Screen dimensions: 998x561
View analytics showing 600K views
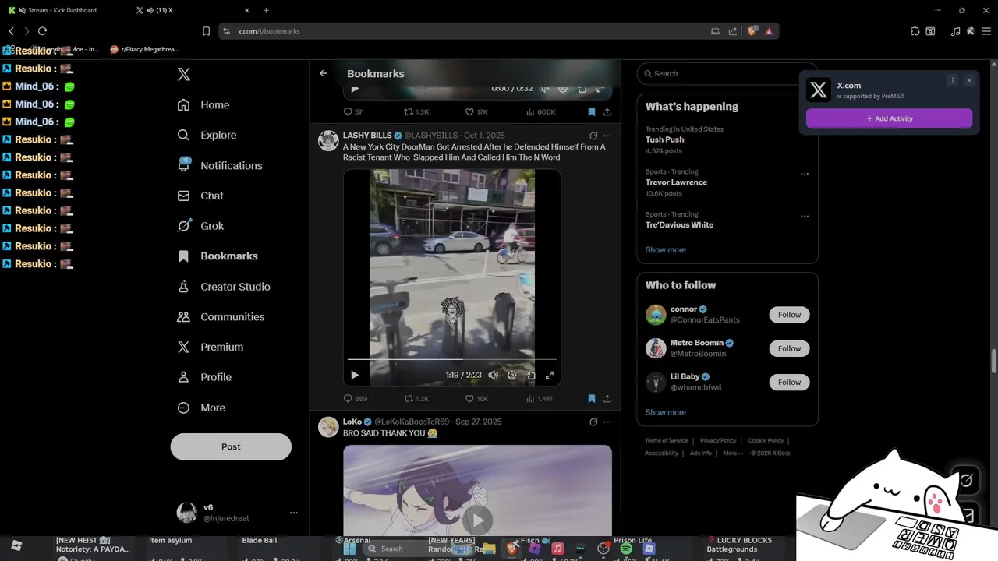(x=541, y=112)
